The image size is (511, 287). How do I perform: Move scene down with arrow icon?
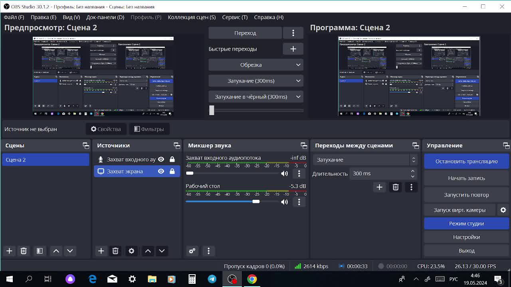click(70, 251)
